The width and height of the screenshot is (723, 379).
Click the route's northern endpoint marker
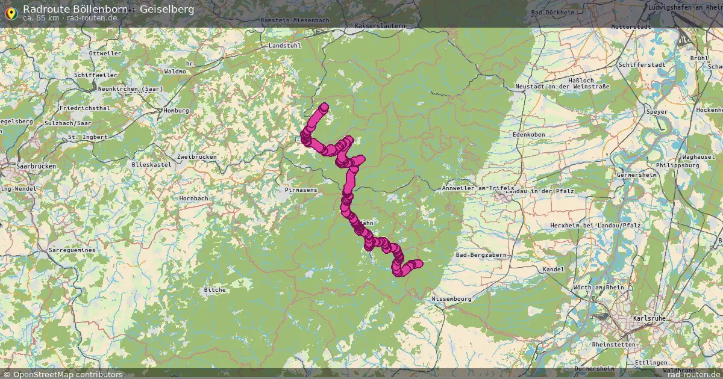point(324,107)
